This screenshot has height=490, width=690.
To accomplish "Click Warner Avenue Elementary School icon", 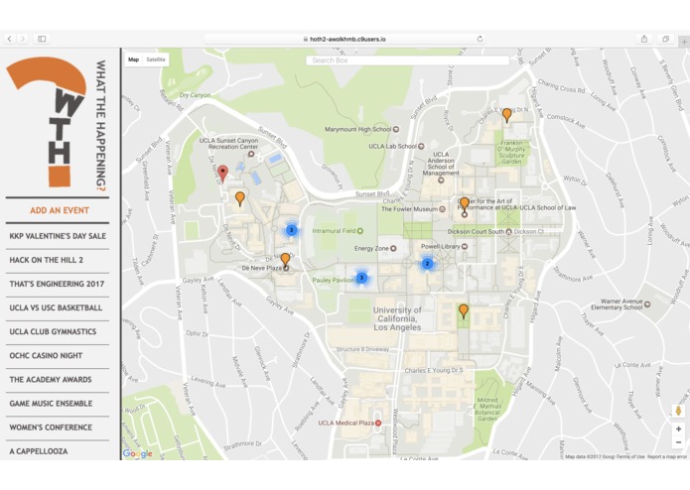I will [x=647, y=304].
